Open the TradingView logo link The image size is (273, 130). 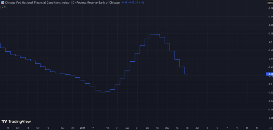[x=16, y=121]
